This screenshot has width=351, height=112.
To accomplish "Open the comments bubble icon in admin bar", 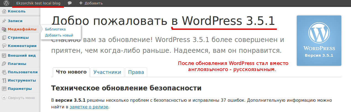I will (70, 3).
